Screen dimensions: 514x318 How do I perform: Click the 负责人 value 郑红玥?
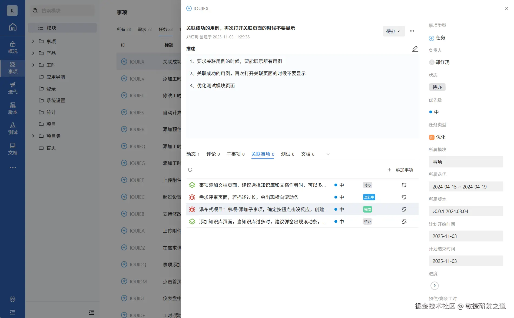click(x=439, y=62)
